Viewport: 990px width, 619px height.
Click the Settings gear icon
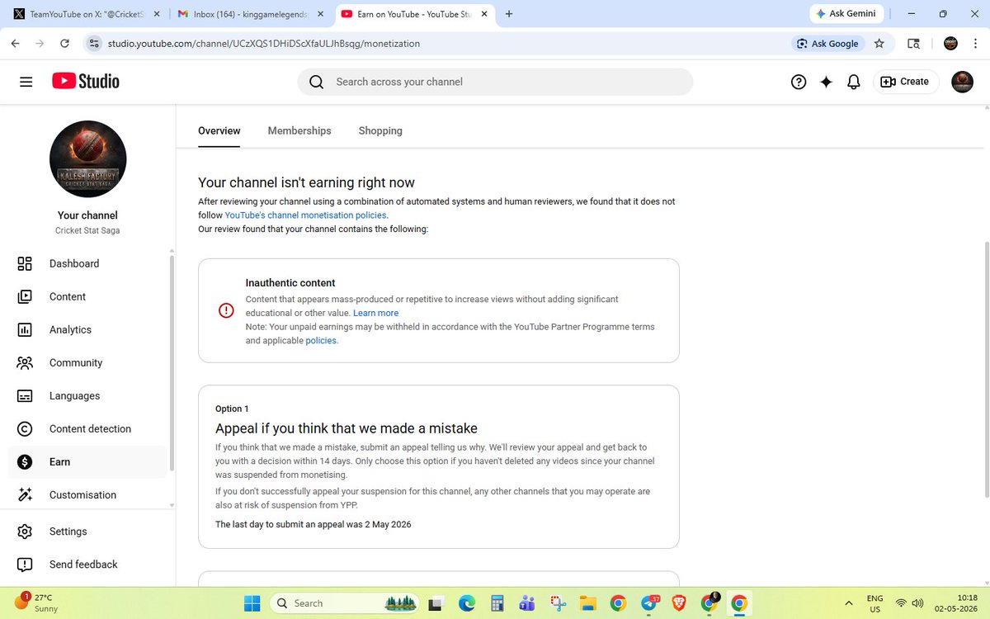[x=25, y=532]
